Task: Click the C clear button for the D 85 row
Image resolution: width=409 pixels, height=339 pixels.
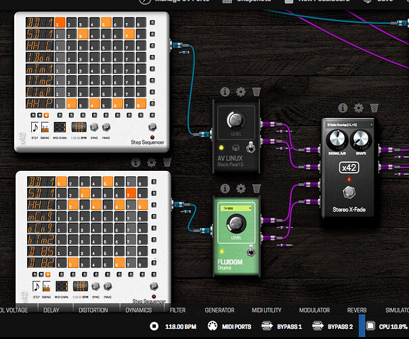Action: (x=154, y=252)
